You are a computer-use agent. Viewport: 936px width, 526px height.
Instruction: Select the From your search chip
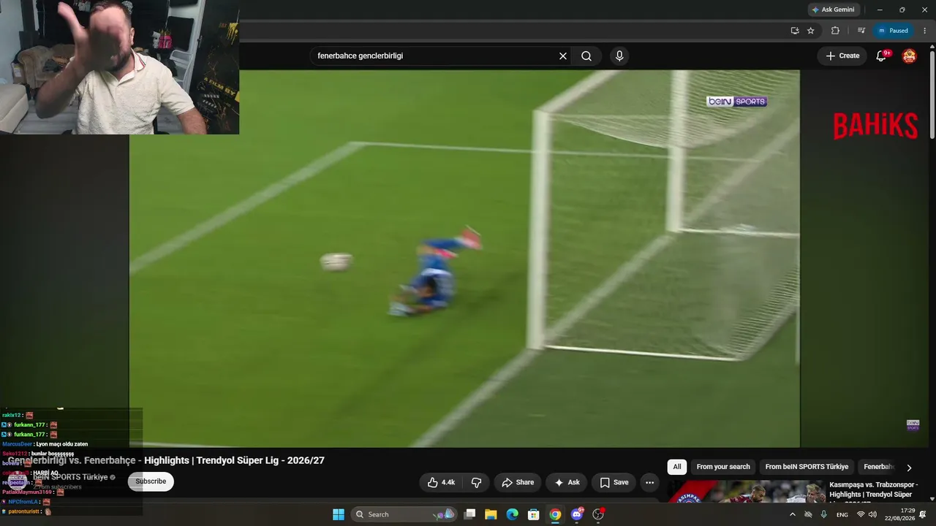point(723,467)
